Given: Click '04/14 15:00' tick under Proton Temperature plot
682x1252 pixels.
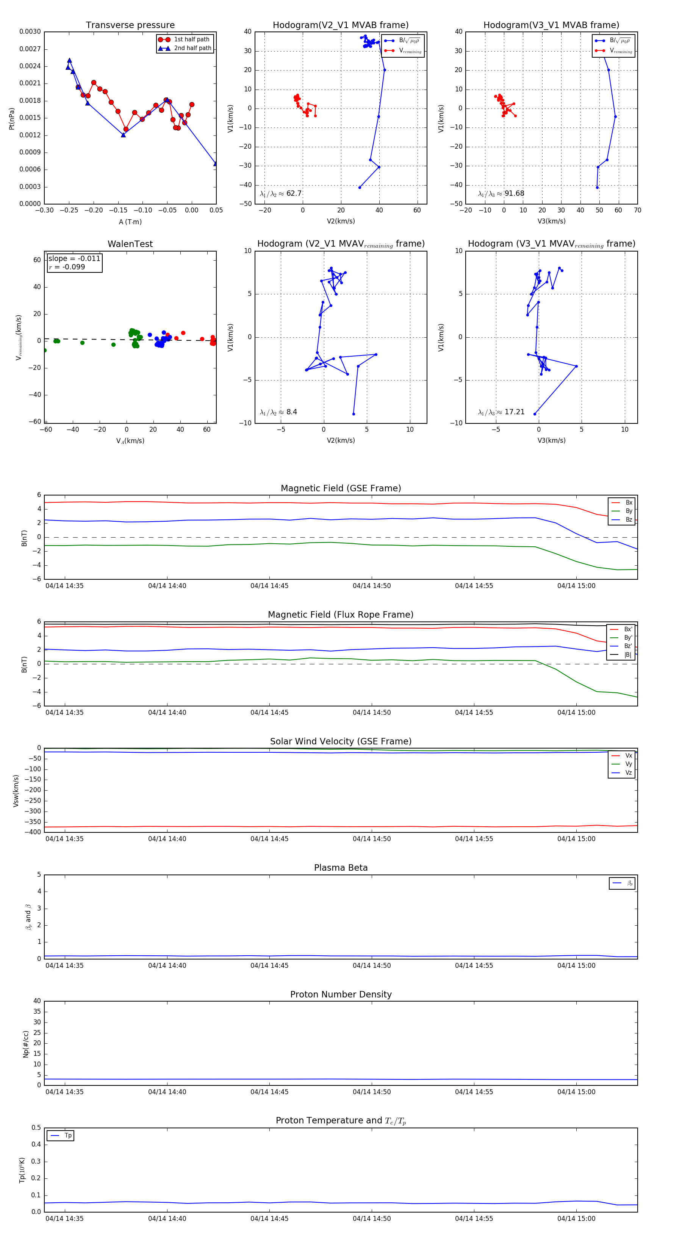Looking at the screenshot, I should click(x=576, y=1219).
